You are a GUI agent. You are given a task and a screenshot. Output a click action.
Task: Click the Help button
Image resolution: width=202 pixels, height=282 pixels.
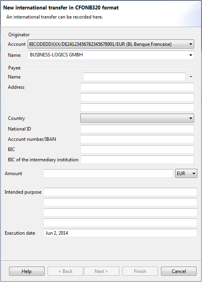26,271
